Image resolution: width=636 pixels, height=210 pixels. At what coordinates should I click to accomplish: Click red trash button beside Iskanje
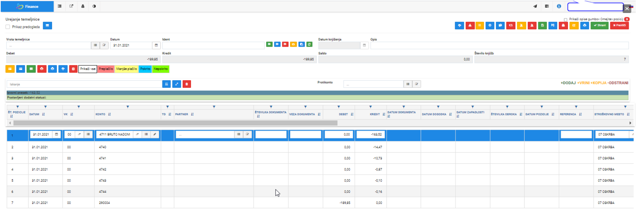[187, 84]
